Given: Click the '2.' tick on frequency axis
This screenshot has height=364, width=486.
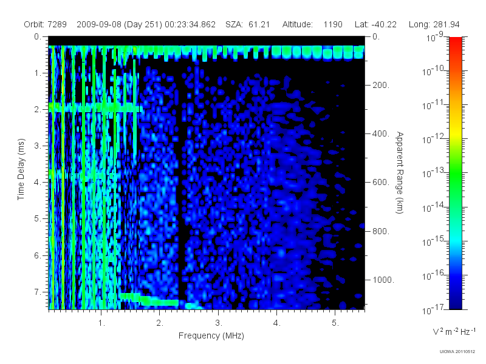Looking at the screenshot, I should (x=160, y=323).
